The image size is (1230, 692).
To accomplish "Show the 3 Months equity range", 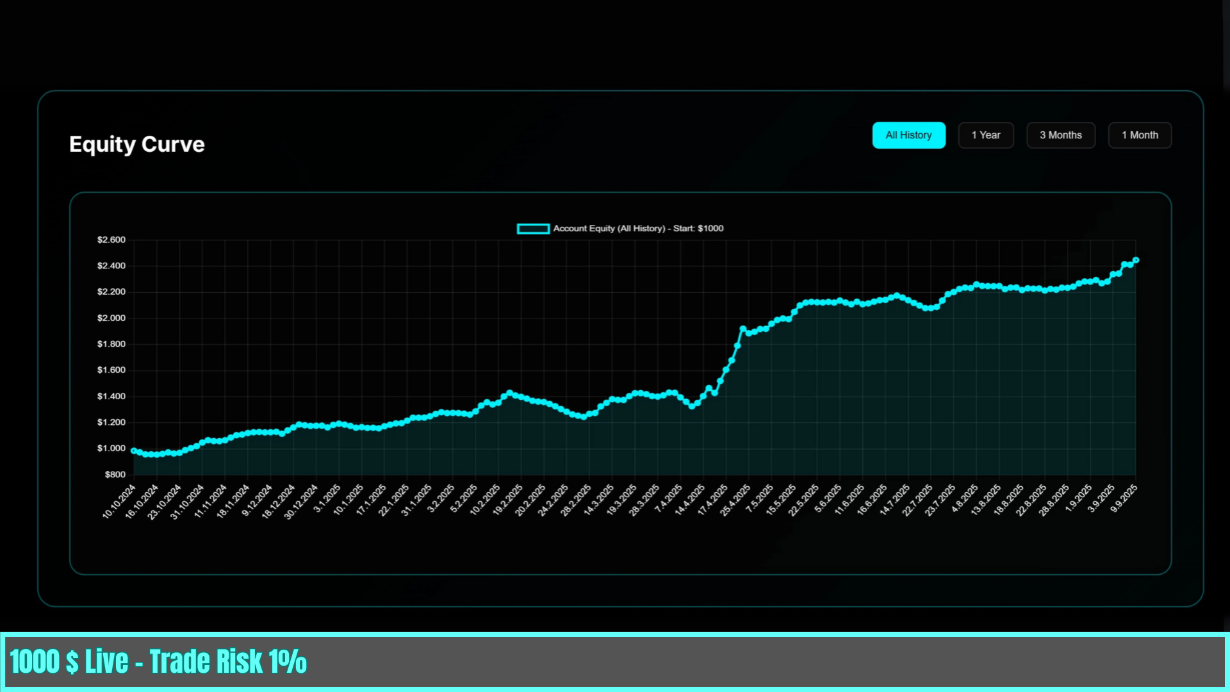I will (1061, 135).
